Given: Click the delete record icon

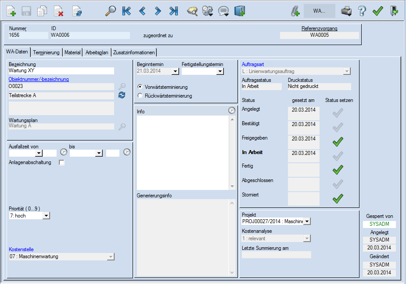Looking at the screenshot, I should click(58, 11).
